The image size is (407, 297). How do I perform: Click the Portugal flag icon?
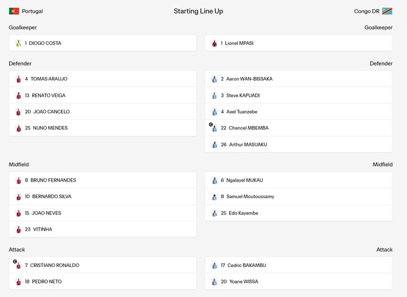click(x=14, y=11)
